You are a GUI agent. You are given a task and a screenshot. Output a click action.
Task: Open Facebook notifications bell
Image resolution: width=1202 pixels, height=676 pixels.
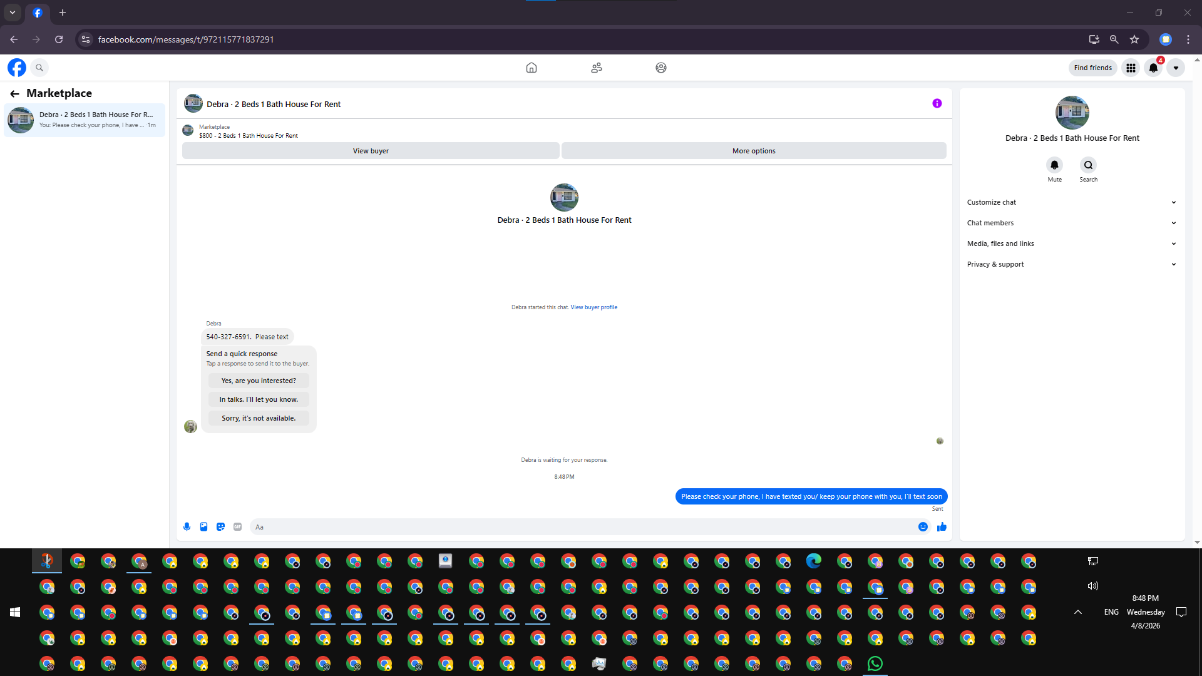click(1153, 68)
